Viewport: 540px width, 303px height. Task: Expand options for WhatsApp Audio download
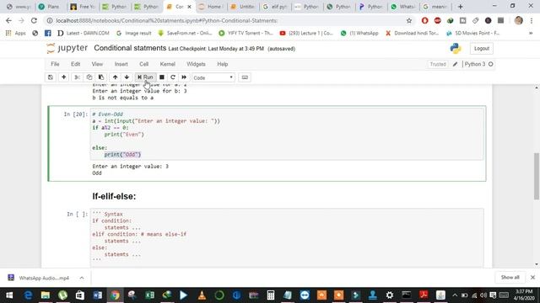82,278
